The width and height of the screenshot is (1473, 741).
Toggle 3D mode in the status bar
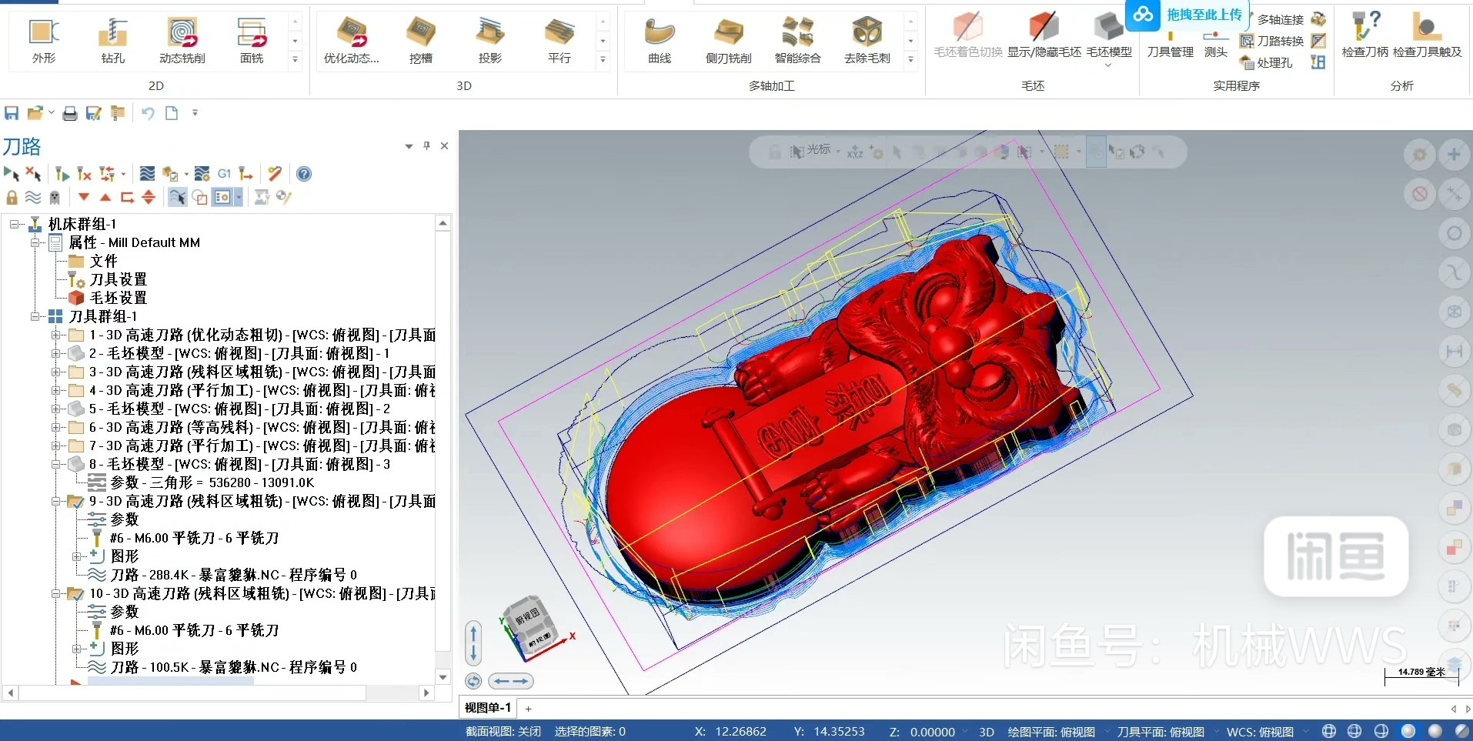pos(987,732)
